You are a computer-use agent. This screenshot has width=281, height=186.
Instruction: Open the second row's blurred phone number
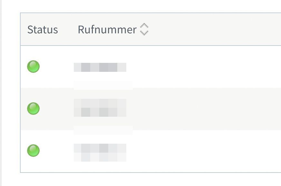pos(100,108)
